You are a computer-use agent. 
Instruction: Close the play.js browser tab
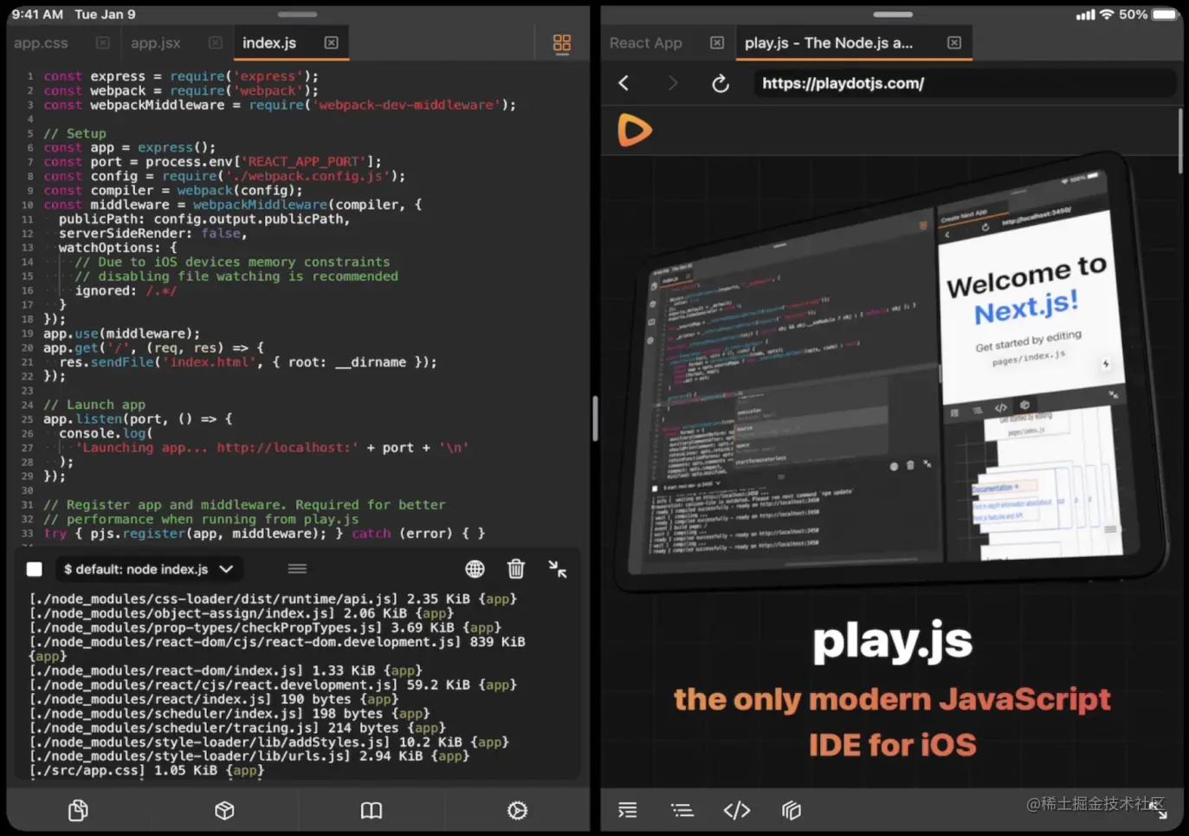[954, 42]
